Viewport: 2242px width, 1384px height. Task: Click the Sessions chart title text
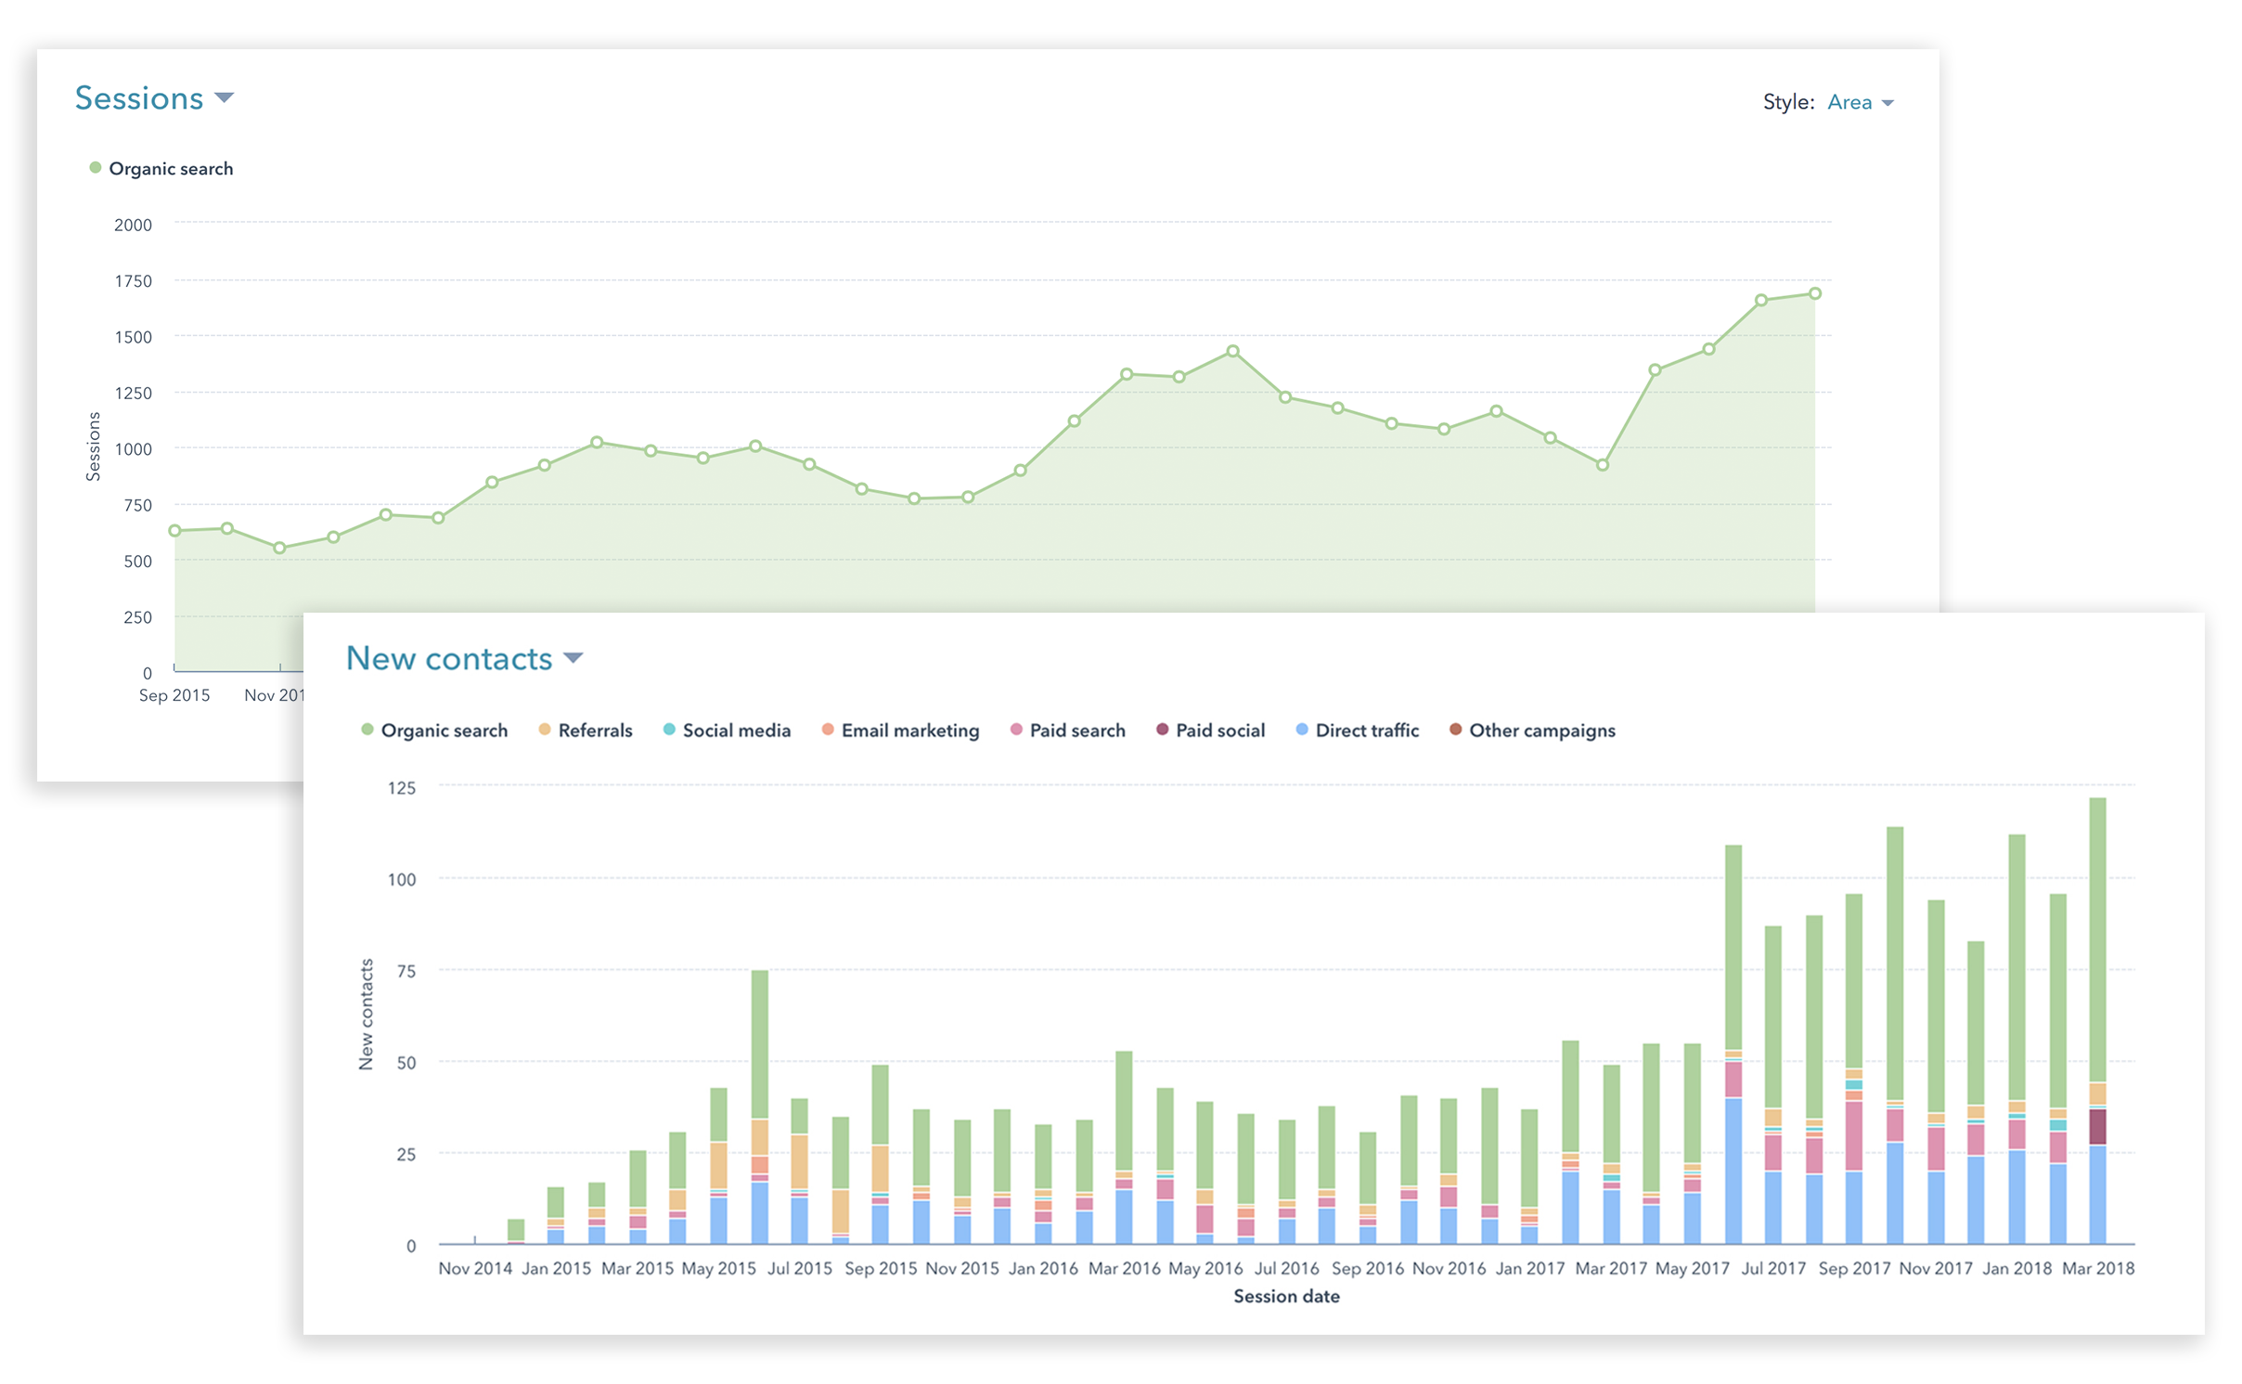[x=139, y=98]
